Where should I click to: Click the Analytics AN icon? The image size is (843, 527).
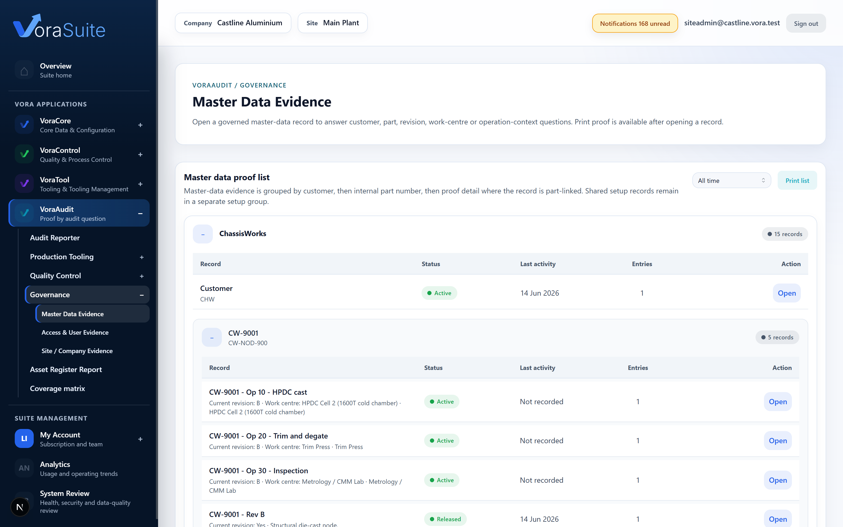pos(24,469)
